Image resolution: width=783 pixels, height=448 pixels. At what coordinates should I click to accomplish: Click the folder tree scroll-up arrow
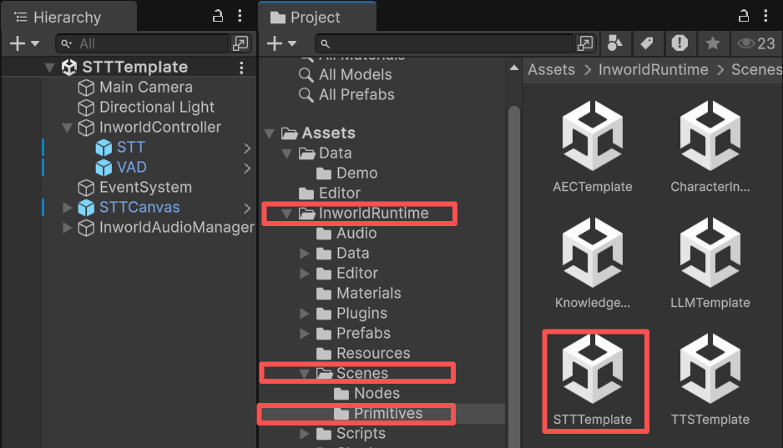click(514, 68)
